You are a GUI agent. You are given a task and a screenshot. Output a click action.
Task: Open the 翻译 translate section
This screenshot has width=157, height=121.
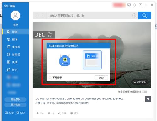12,39
